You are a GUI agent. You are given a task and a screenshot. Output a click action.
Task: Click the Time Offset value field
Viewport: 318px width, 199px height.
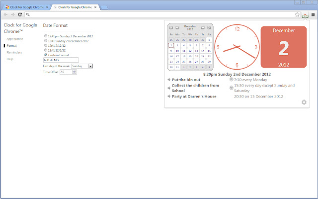click(x=66, y=72)
